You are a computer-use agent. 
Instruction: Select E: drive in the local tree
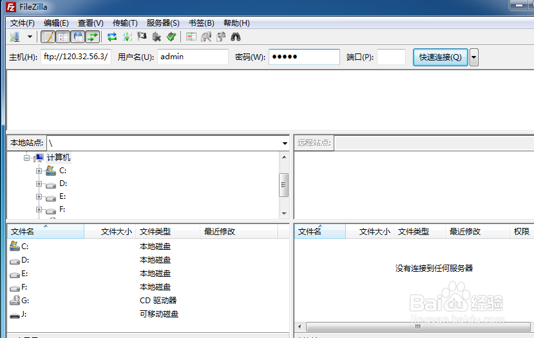pyautogui.click(x=62, y=196)
